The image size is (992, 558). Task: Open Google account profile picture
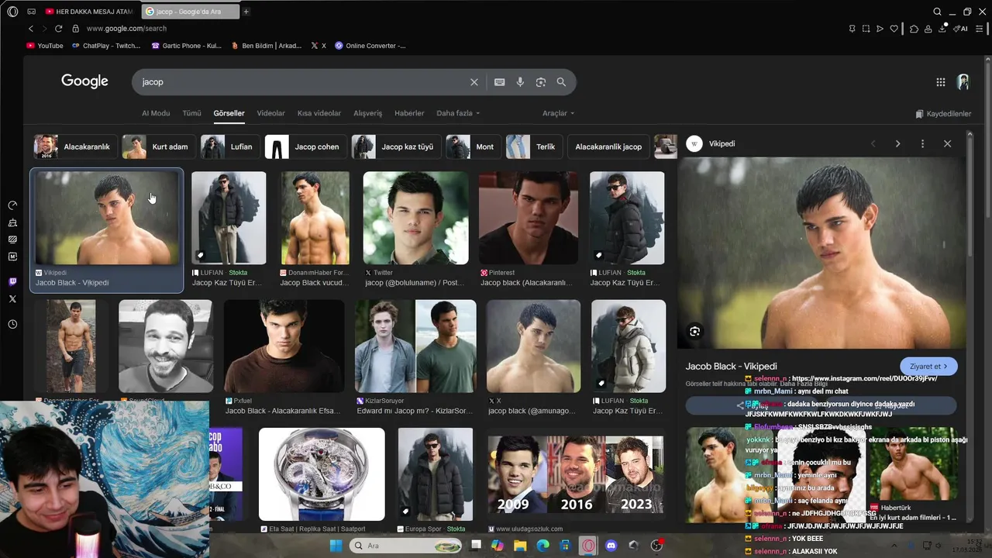963,82
